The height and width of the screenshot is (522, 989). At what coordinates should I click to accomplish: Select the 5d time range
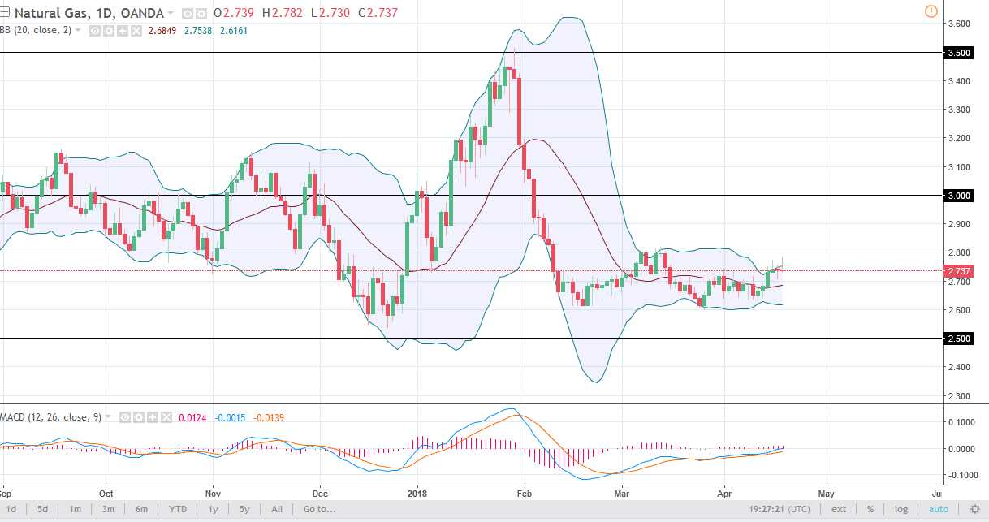(x=42, y=509)
